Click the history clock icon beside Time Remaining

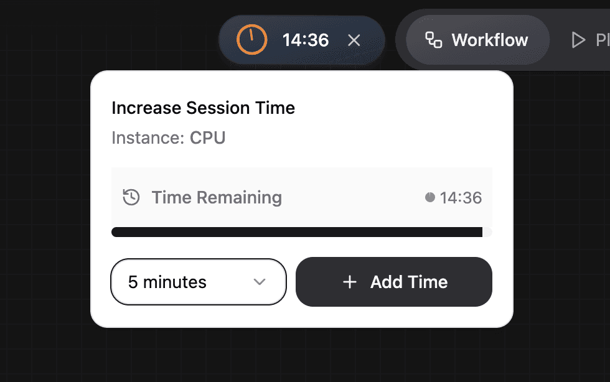[131, 198]
